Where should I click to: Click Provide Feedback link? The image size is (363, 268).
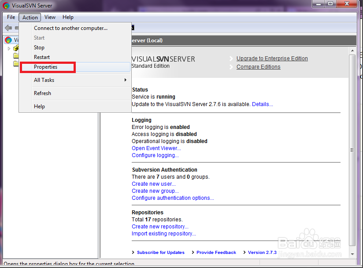click(x=216, y=253)
